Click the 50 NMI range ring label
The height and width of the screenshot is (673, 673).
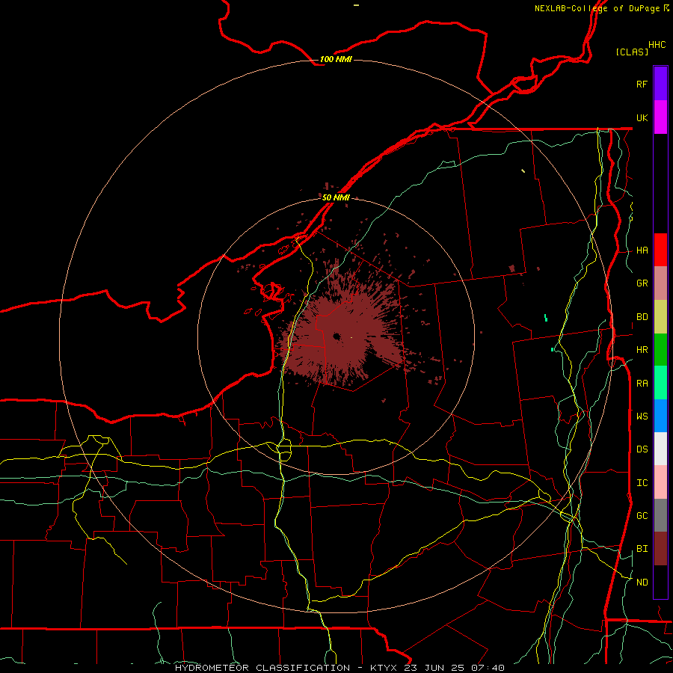[x=336, y=197]
